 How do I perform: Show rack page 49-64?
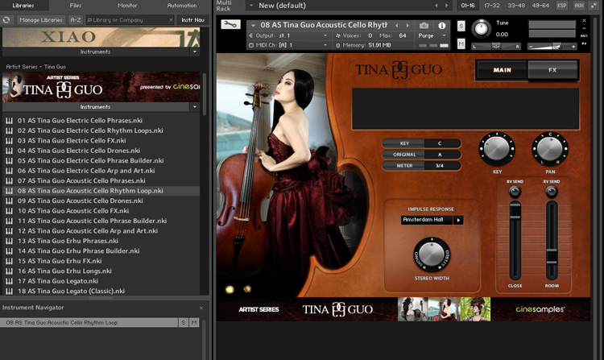click(540, 6)
